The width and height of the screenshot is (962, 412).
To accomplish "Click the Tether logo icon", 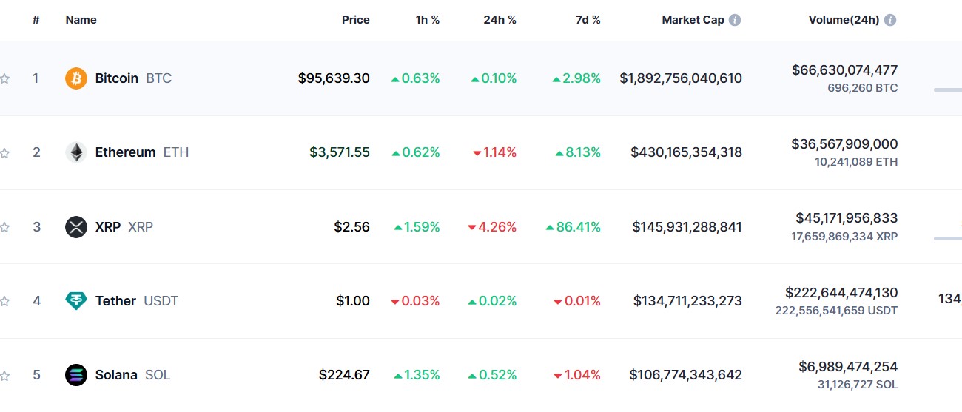I will tap(76, 301).
